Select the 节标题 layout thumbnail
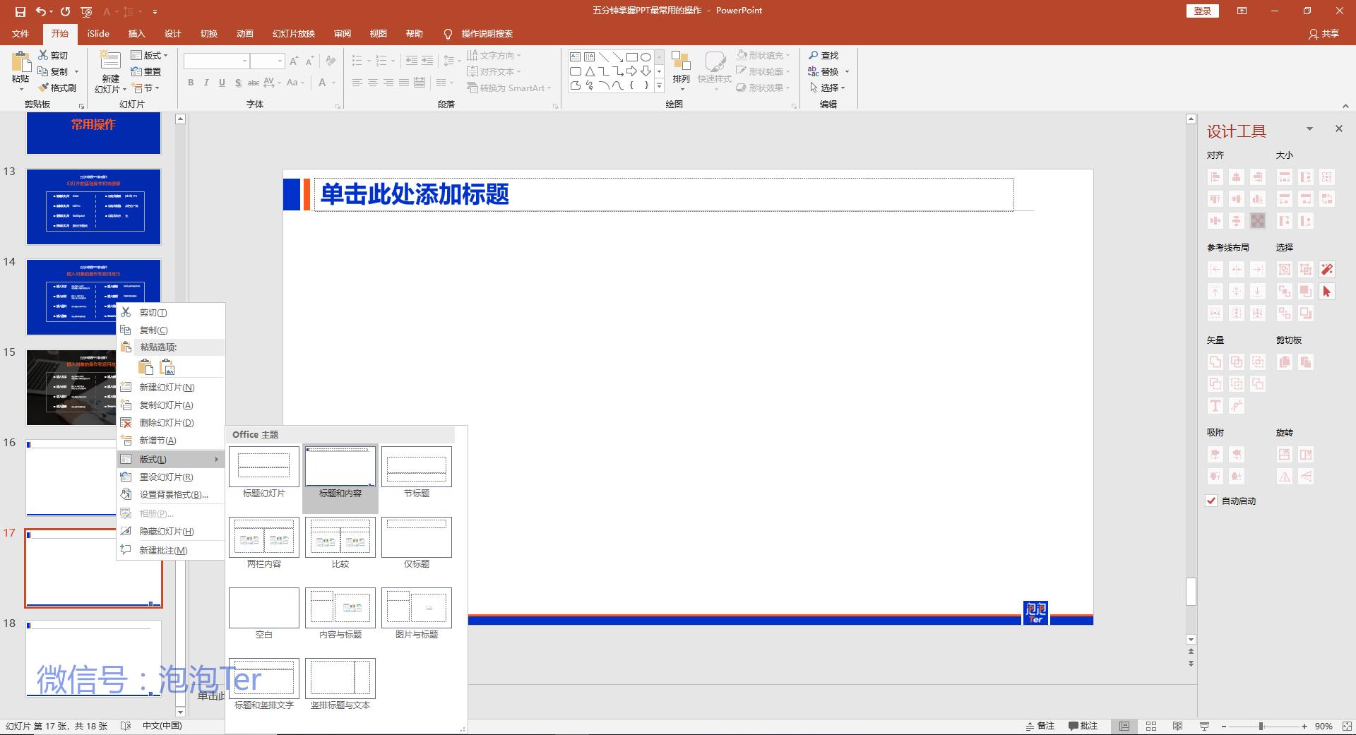The image size is (1356, 735). pos(417,472)
